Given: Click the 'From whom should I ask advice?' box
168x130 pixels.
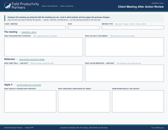Looking at the screenshot, I should click(x=138, y=101).
